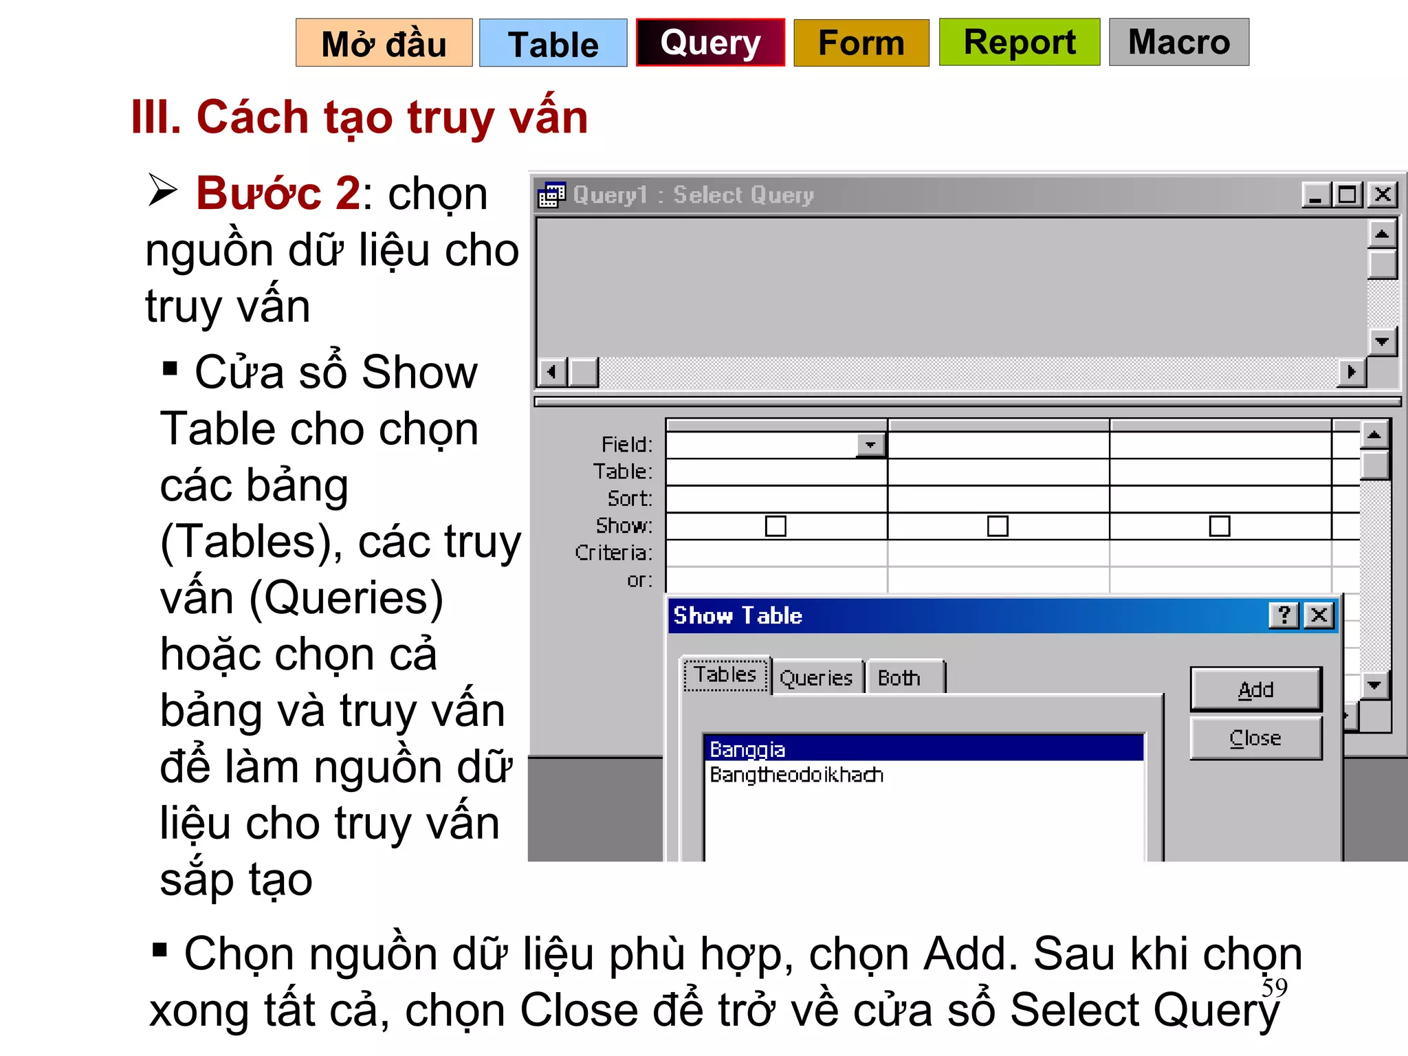The image size is (1408, 1056).
Task: Click the Show Table help question button
Action: click(1284, 615)
